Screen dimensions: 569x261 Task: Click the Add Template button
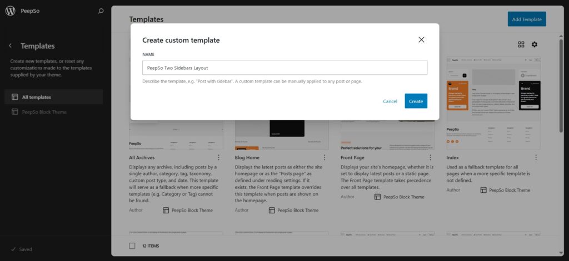pos(526,19)
